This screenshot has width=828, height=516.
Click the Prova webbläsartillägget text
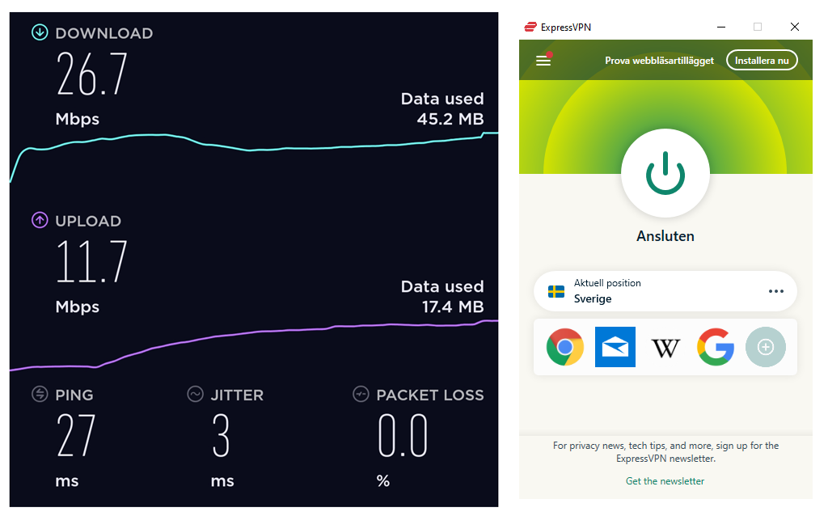pos(659,61)
